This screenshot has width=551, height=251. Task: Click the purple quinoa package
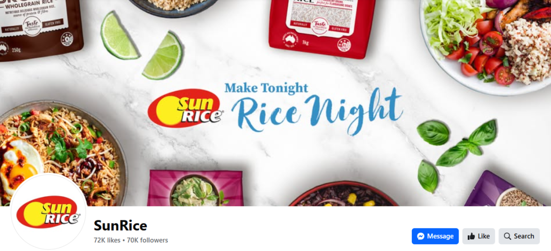point(505,189)
